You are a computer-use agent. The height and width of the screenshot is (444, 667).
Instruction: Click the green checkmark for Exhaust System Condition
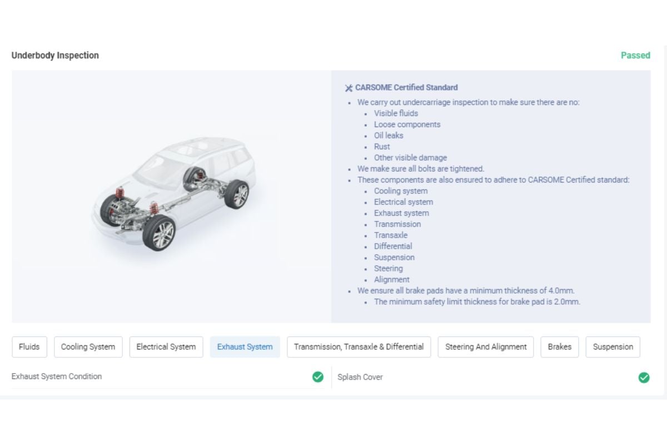pyautogui.click(x=317, y=377)
